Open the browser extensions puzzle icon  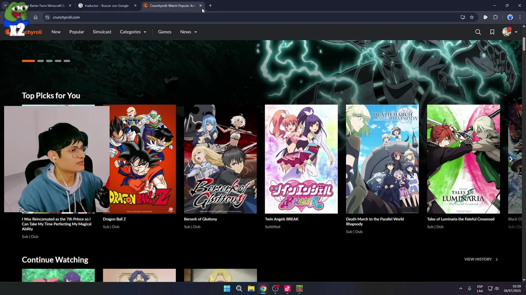[x=495, y=17]
